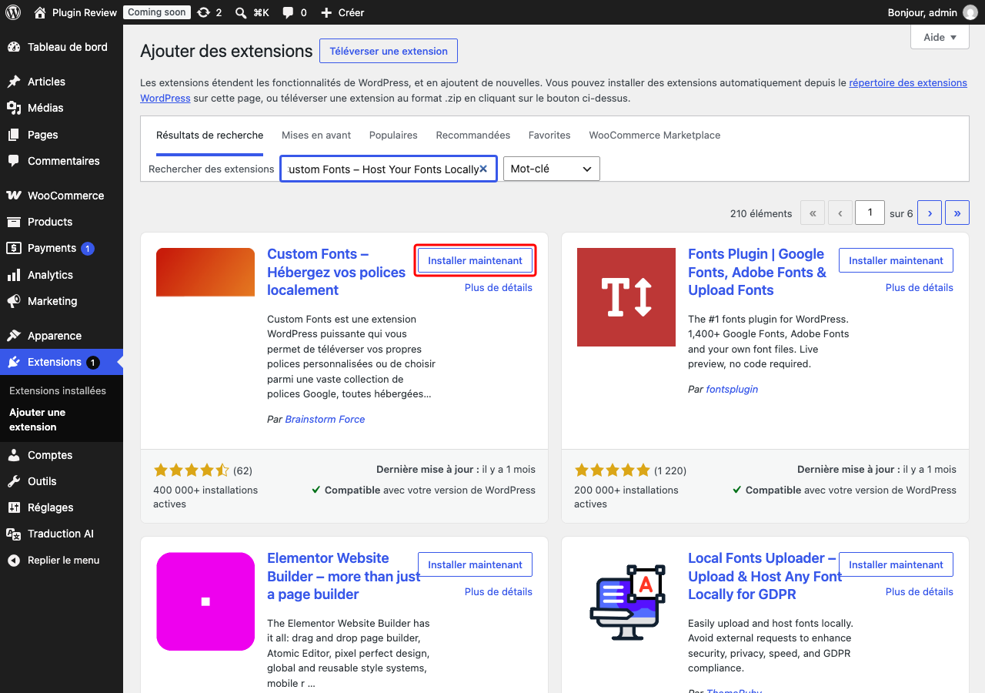Expand the Aide help dropdown

coord(940,37)
